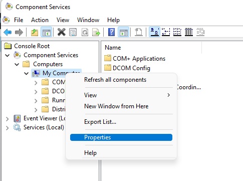Viewport: 243px width, 181px height.
Task: Click the blue Help question mark icon
Action: (x=111, y=32)
